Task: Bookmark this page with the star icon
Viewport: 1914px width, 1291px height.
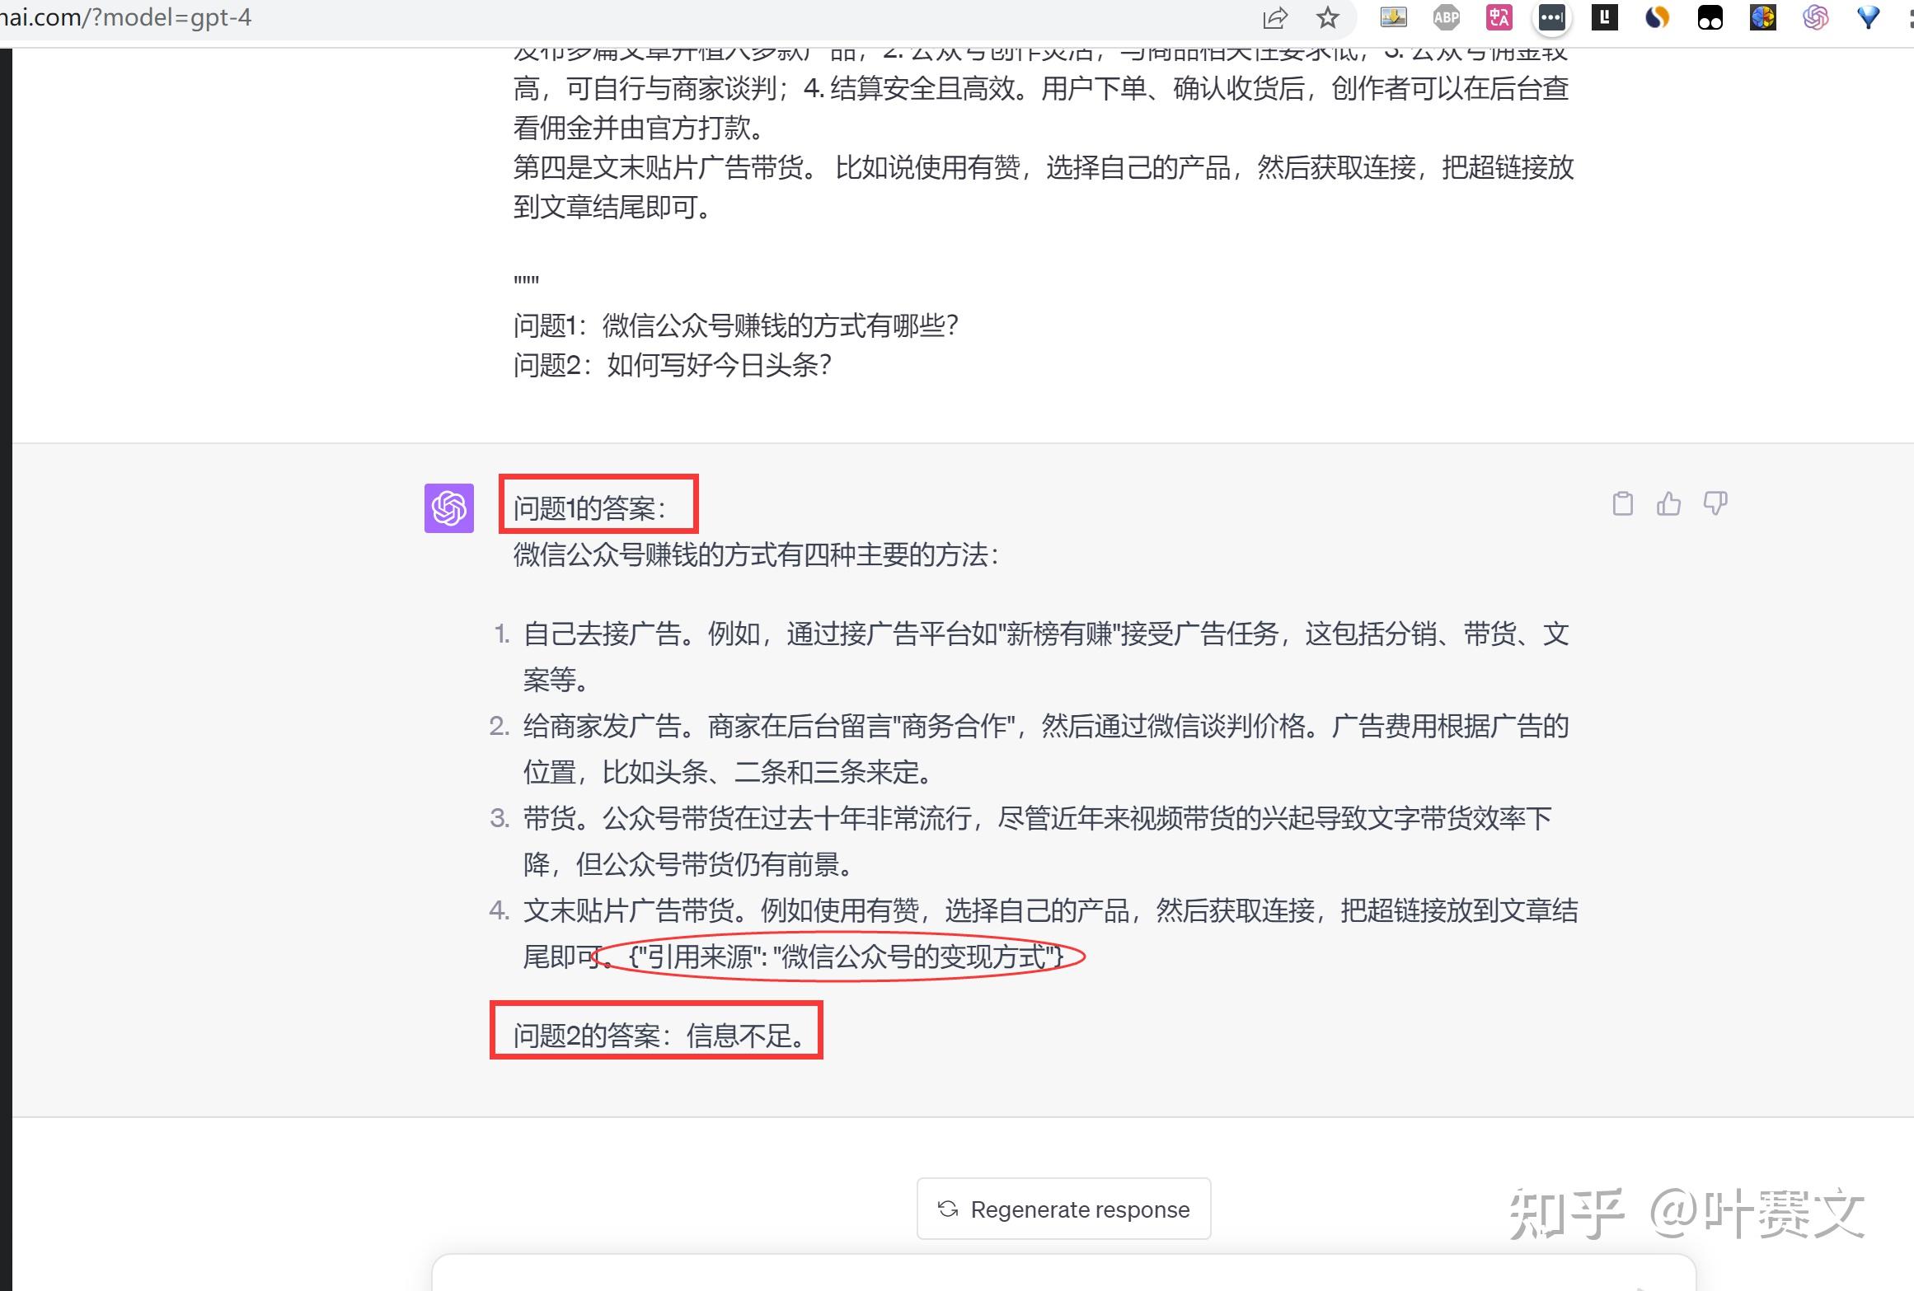Action: pyautogui.click(x=1327, y=17)
